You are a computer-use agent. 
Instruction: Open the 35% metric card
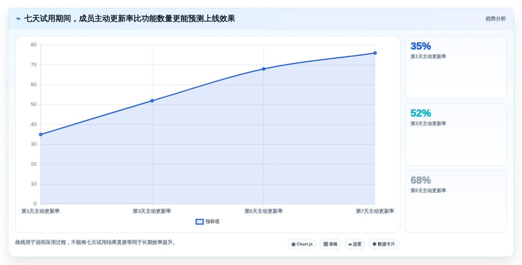click(456, 67)
